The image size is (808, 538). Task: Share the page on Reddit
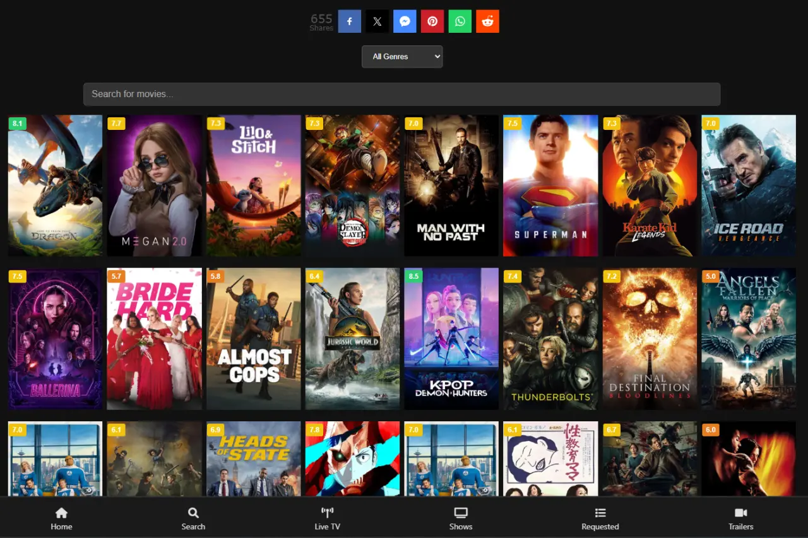point(487,21)
